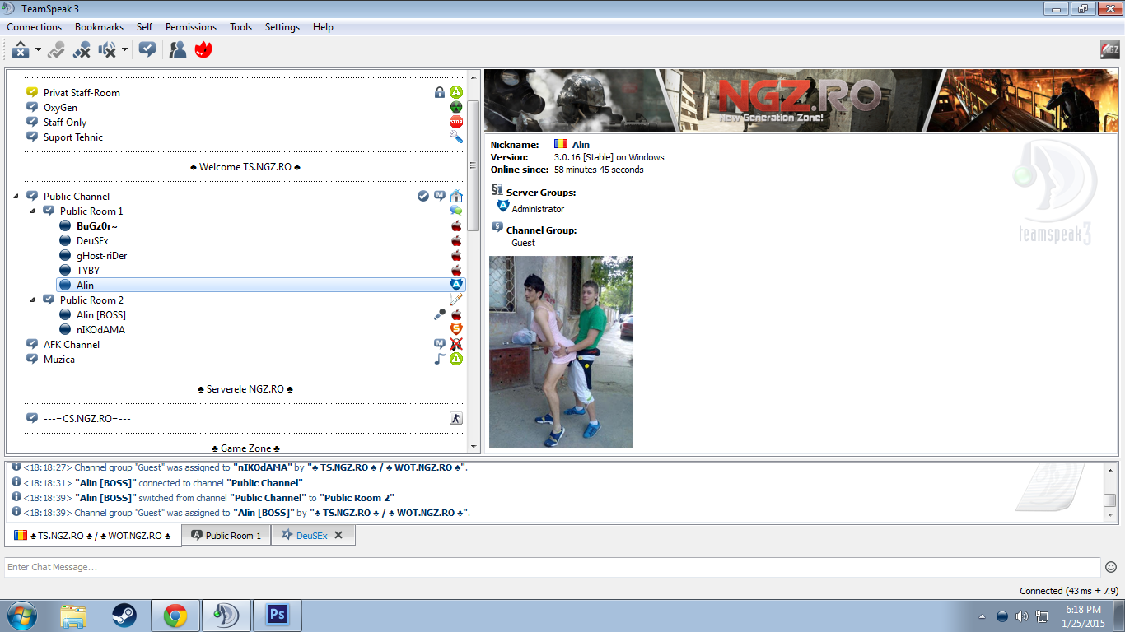Open the Contacts manager icon
1125x632 pixels.
point(177,50)
